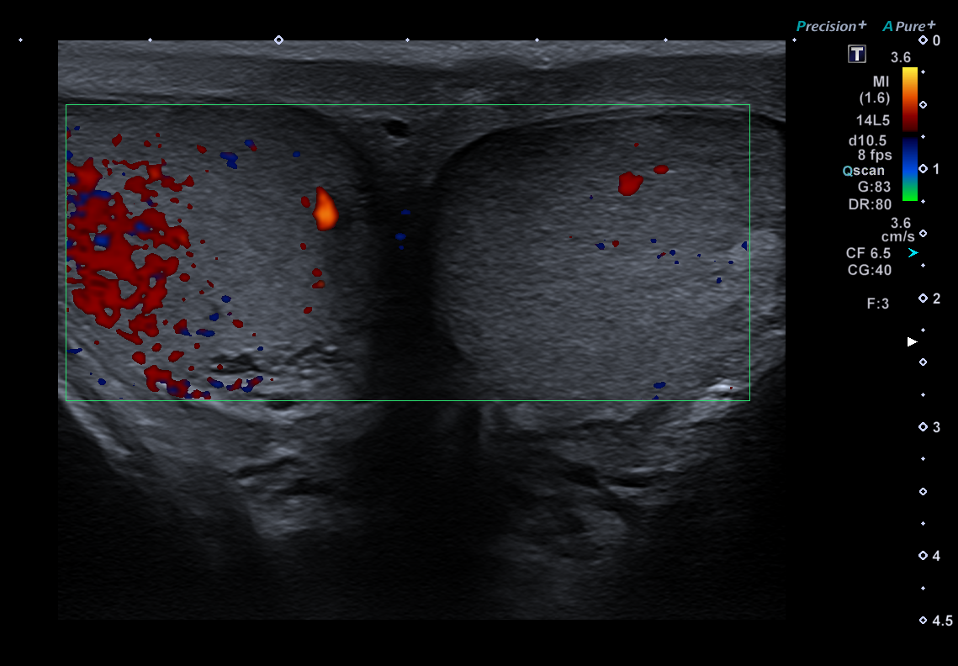
Task: Select the cyan focus arrow marker
Action: (x=914, y=251)
